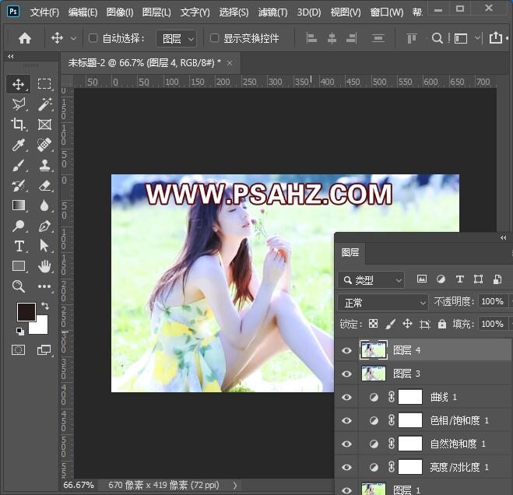The width and height of the screenshot is (513, 495).
Task: Open the status bar info arrow
Action: [x=235, y=486]
